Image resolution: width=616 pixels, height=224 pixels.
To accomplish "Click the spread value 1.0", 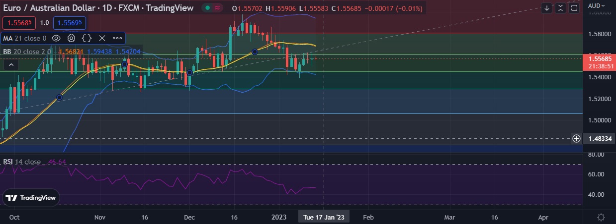I will pyautogui.click(x=44, y=23).
